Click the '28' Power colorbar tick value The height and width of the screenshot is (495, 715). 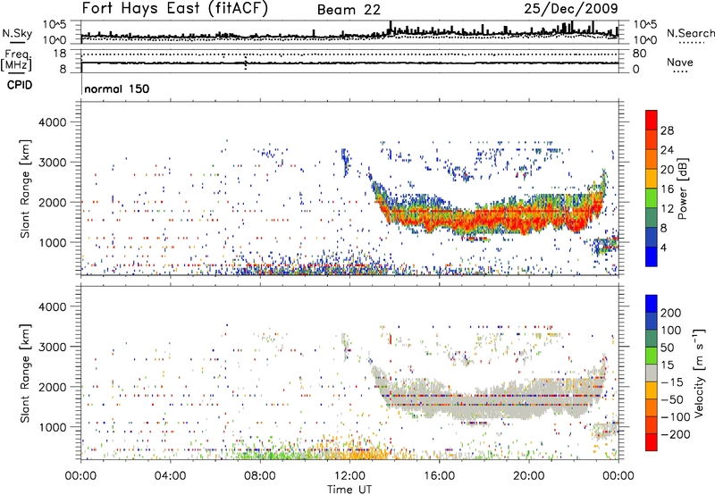[667, 130]
